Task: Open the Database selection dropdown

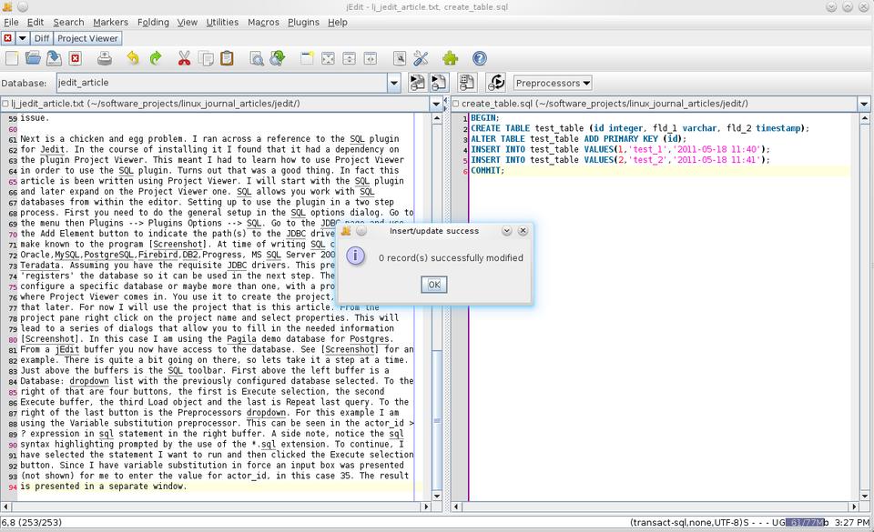Action: pyautogui.click(x=394, y=83)
